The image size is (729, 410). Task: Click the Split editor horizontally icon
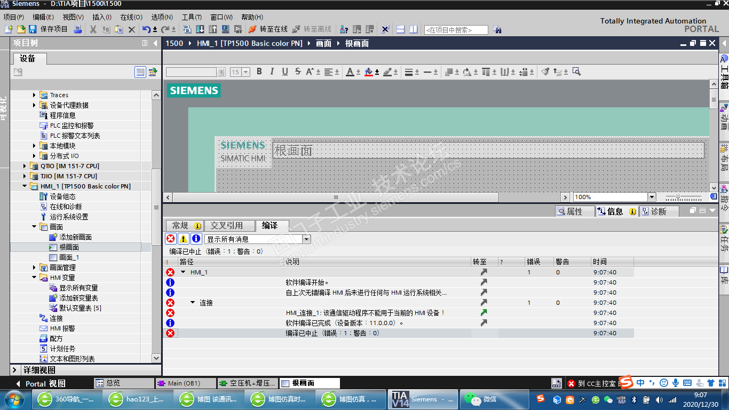[401, 29]
